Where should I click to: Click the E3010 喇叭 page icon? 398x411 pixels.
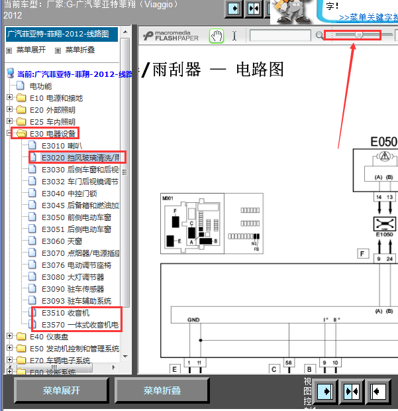click(32, 145)
